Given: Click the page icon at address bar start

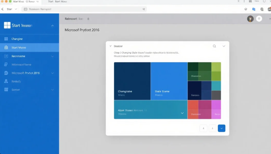Looking at the screenshot, I should 25,9.
